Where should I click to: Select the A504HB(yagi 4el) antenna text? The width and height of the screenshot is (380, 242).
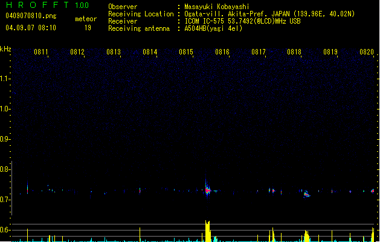pos(213,28)
